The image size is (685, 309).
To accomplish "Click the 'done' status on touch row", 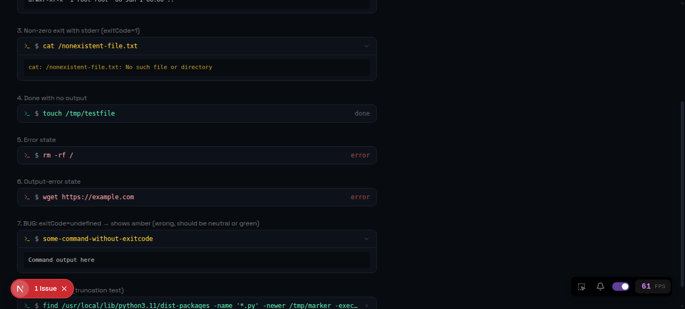I will 362,114.
